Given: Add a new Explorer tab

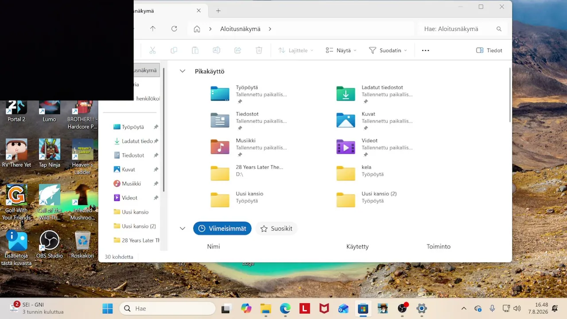Looking at the screenshot, I should [x=218, y=11].
